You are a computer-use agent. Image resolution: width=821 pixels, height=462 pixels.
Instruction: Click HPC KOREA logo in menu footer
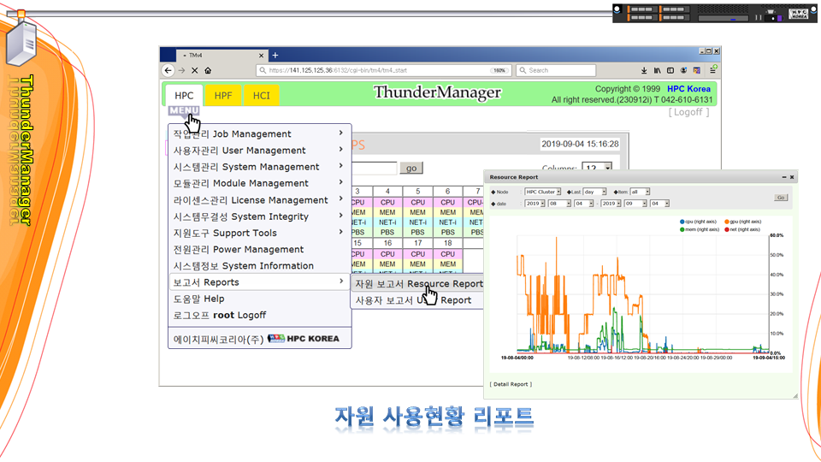[303, 339]
